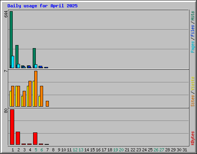The height and width of the screenshot is (154, 197).
Task: Click the green Hits bar for day 5
Action: [34, 58]
